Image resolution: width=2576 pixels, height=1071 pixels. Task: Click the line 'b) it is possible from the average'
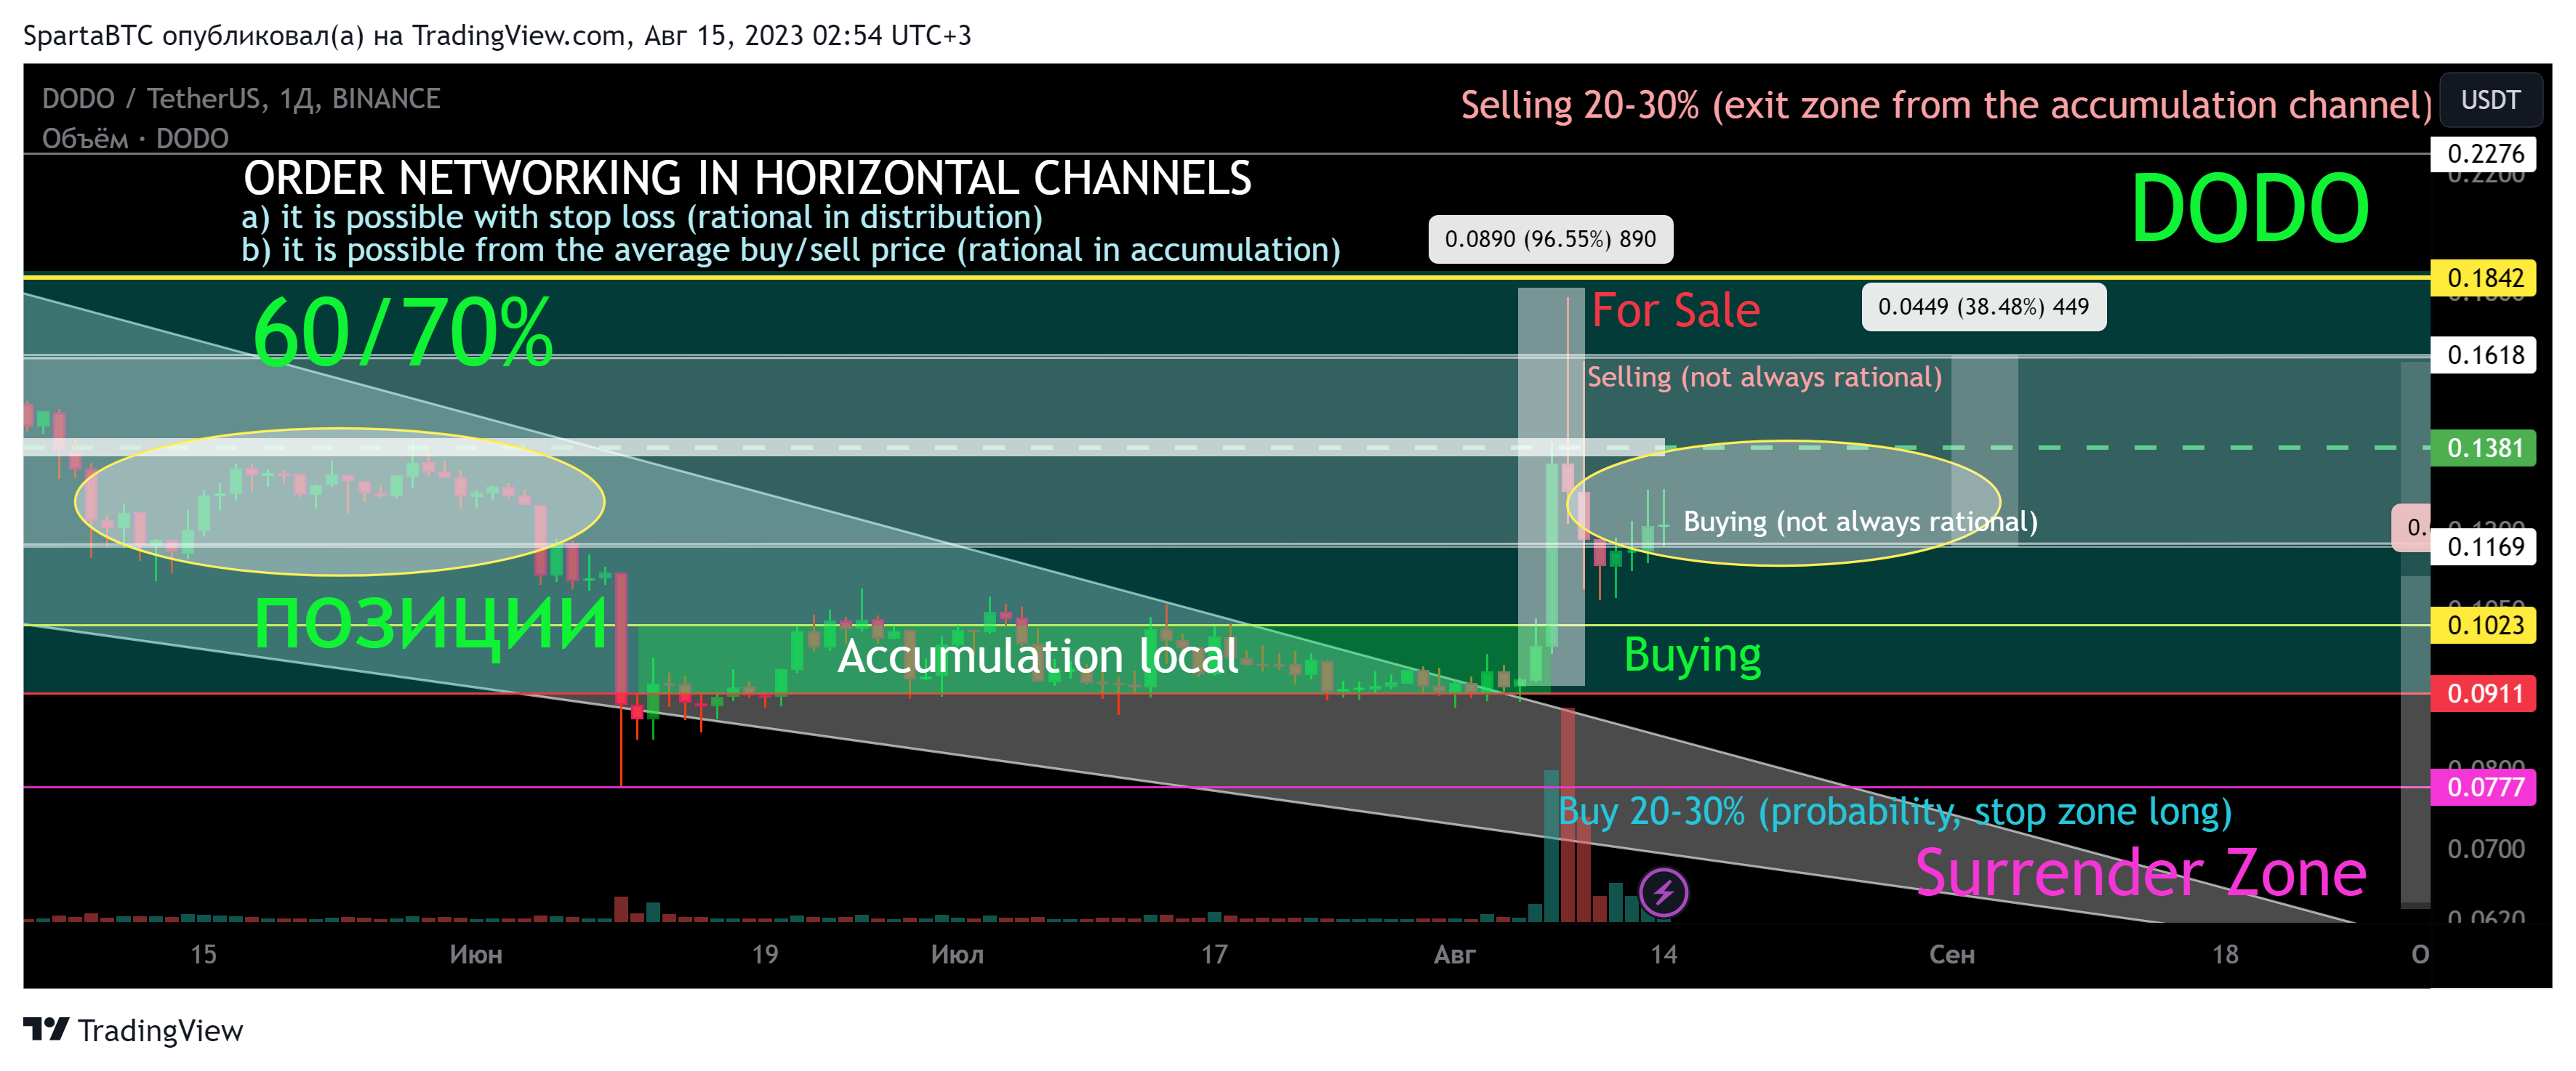click(791, 250)
